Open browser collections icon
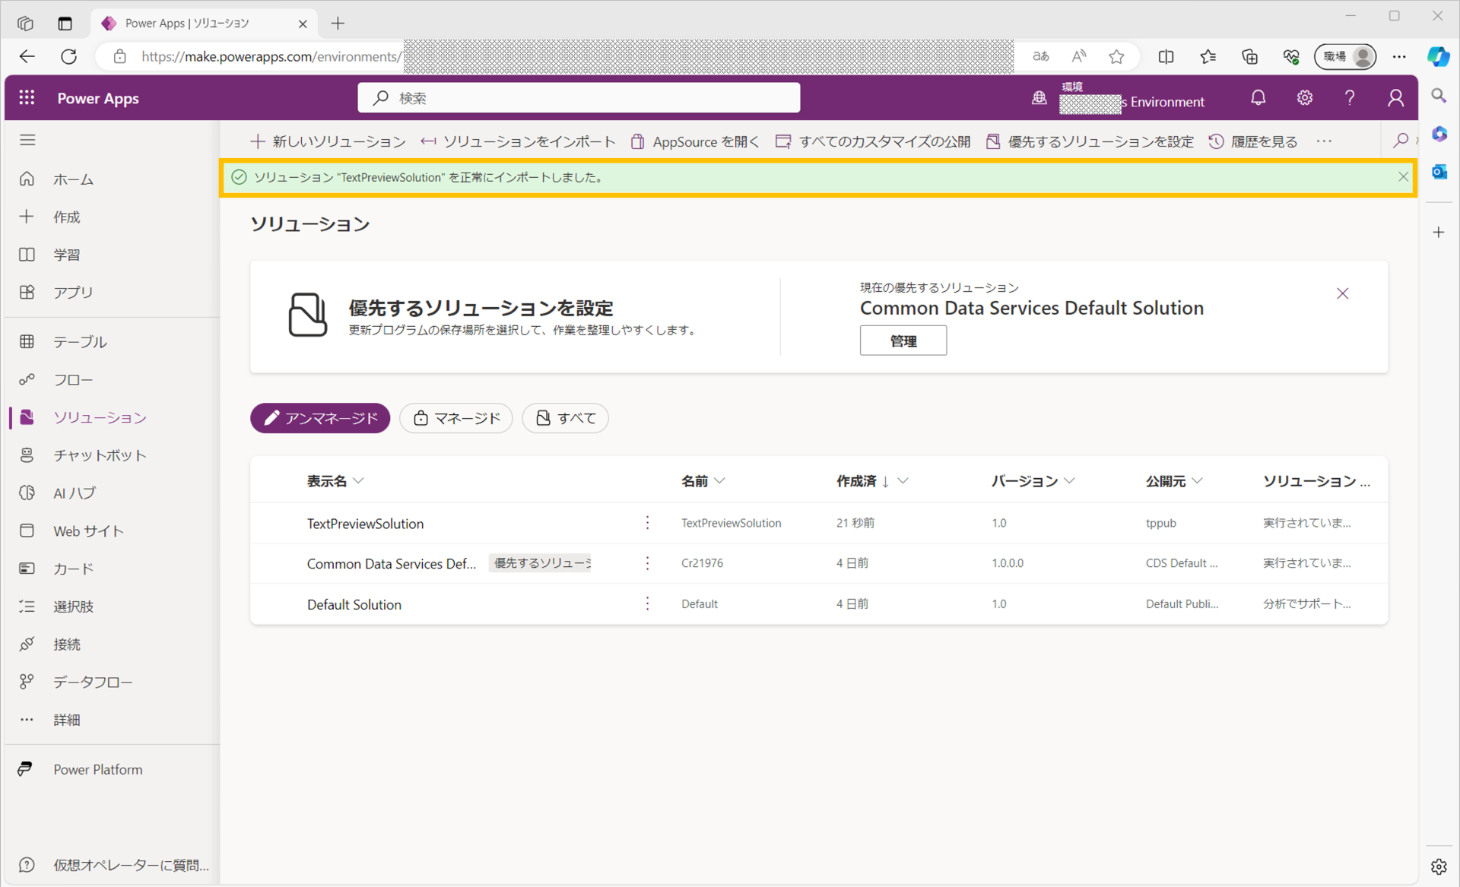 [x=1249, y=56]
